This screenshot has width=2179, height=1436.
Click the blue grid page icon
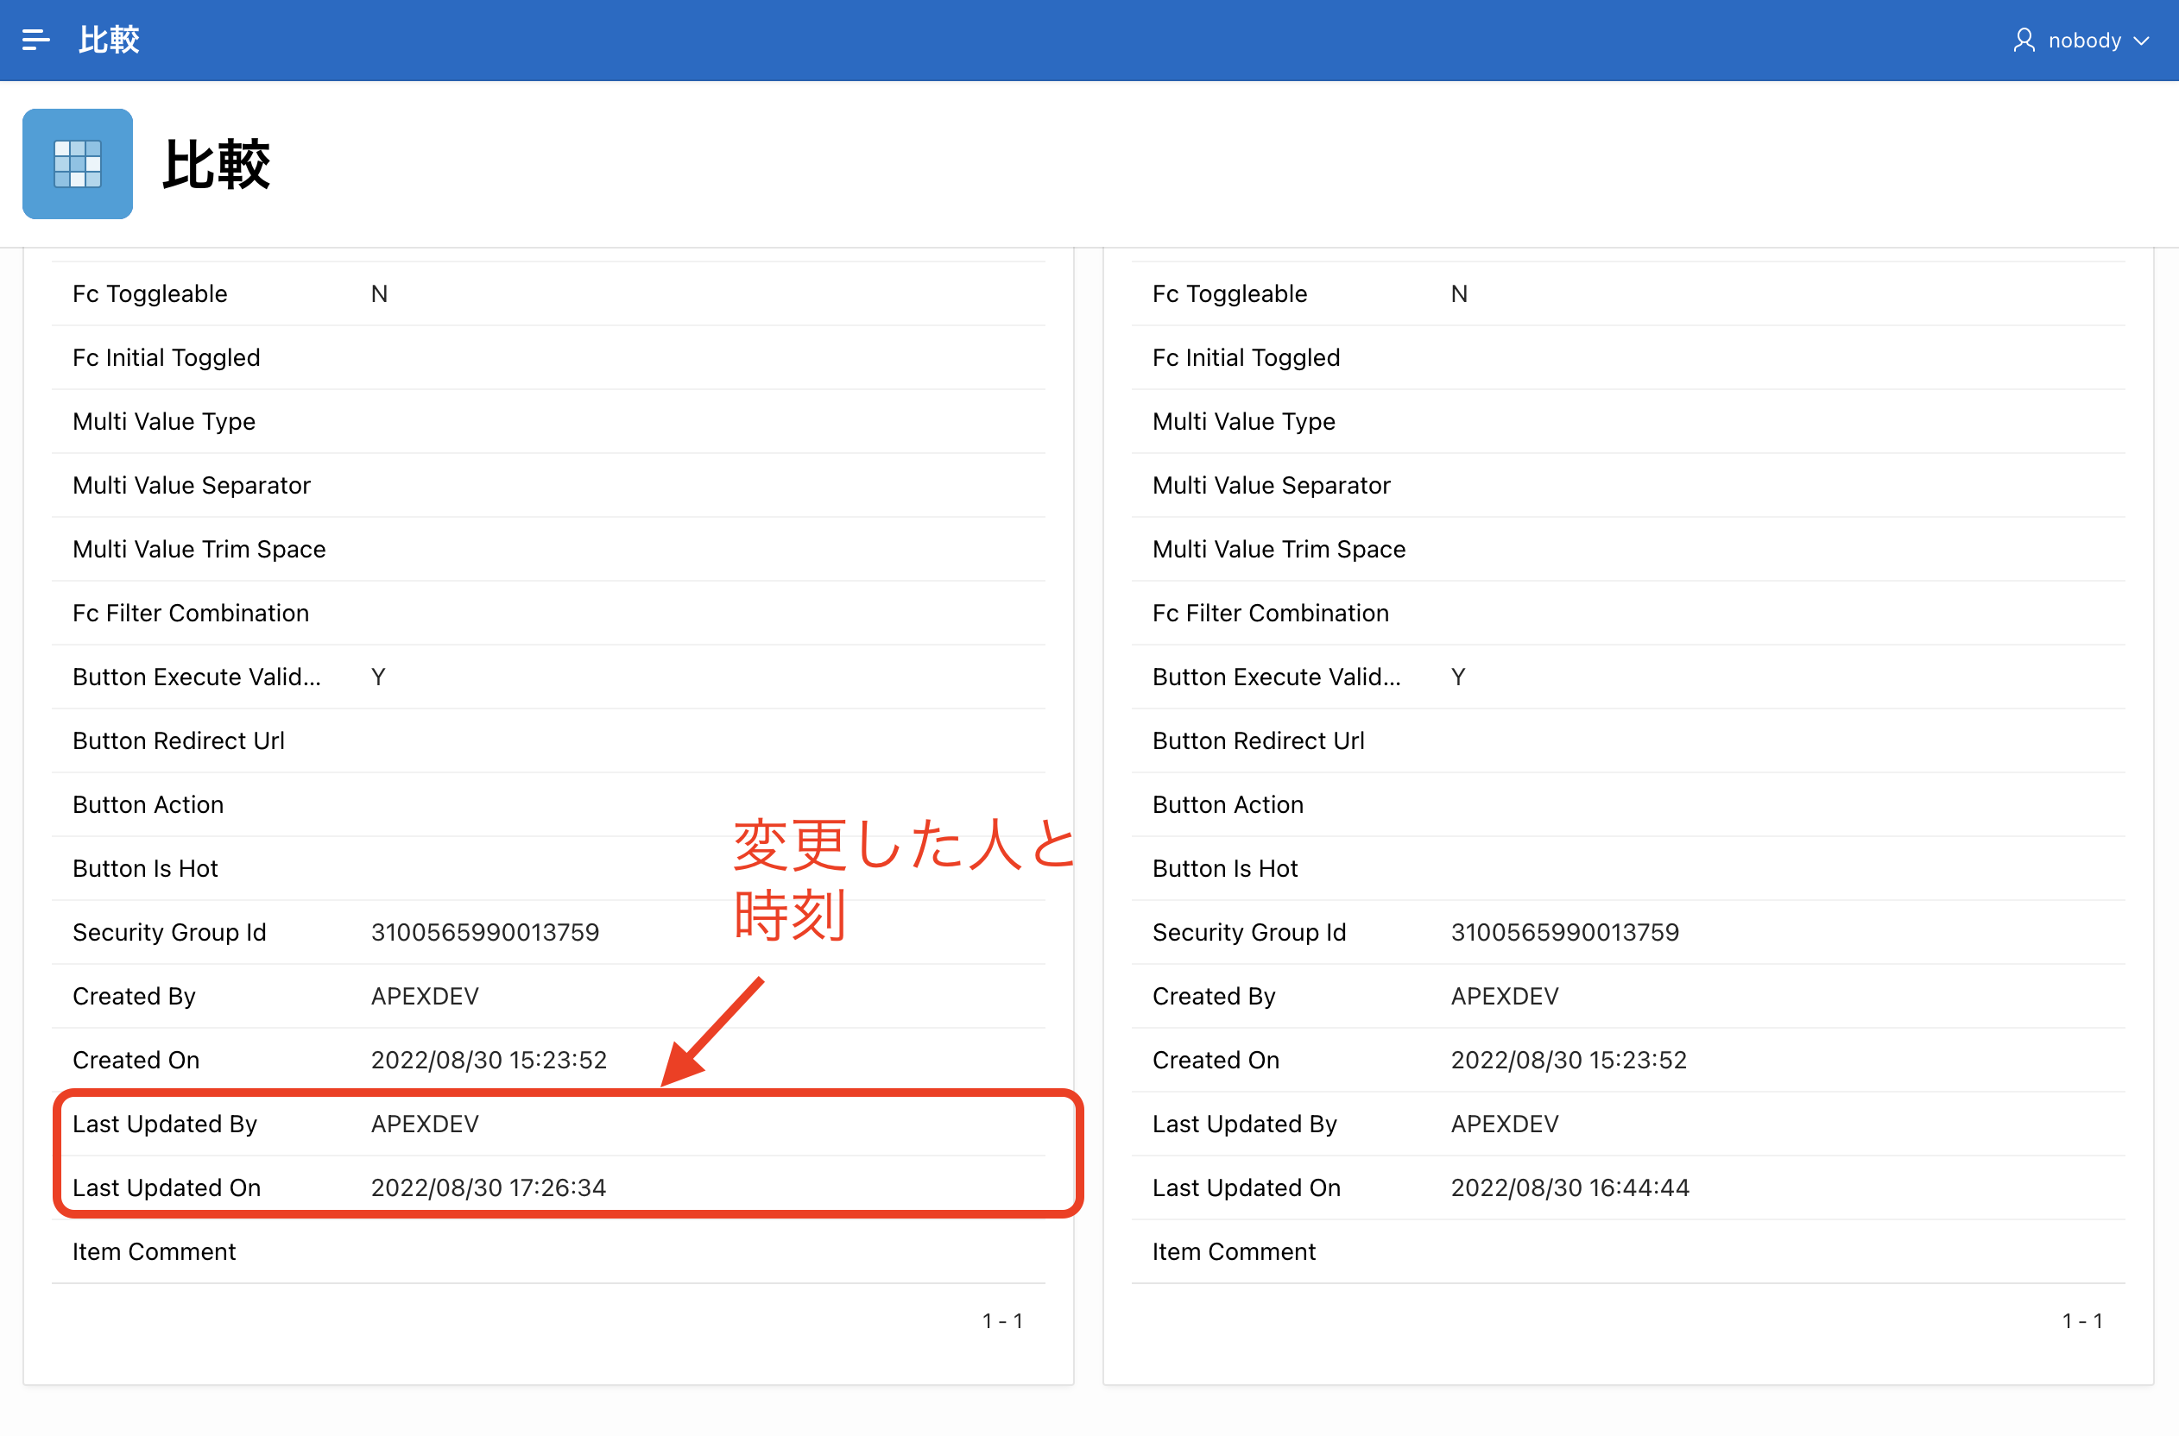(x=78, y=164)
